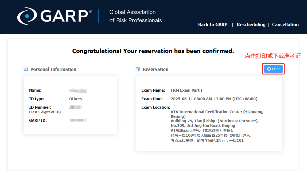307x179 pixels.
Task: Open the Cancellation link
Action: coord(285,25)
